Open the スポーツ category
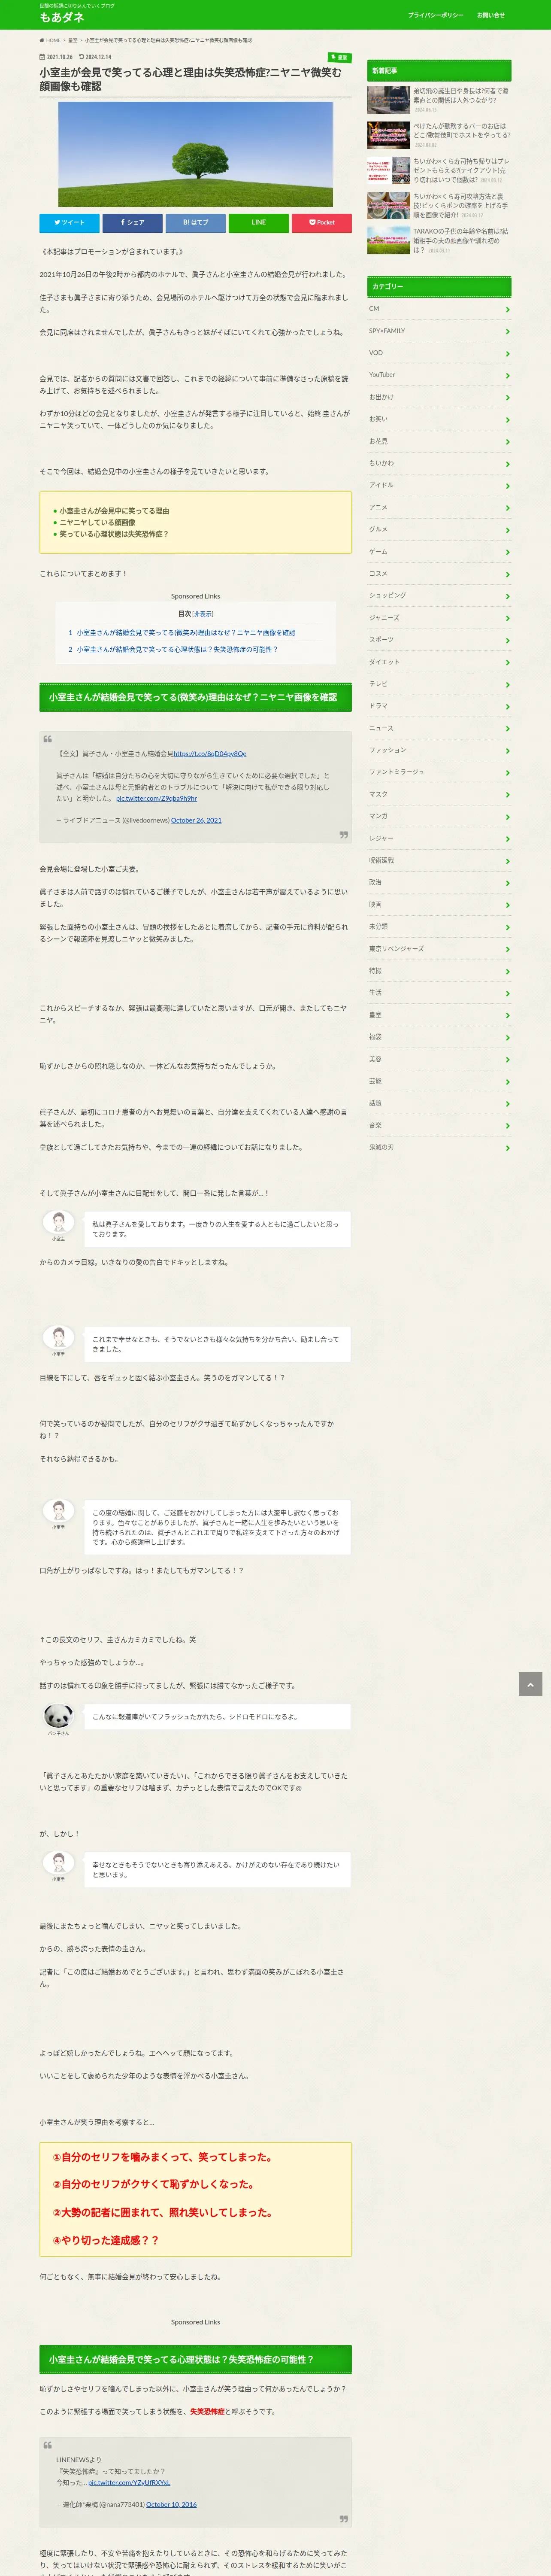 pyautogui.click(x=439, y=640)
